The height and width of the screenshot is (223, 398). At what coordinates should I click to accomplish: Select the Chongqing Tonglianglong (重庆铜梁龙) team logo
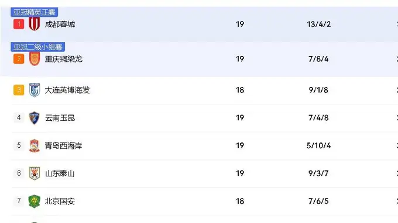(x=35, y=59)
